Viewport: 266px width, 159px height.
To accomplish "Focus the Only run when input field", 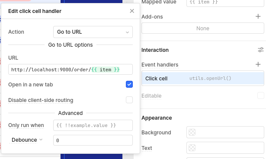I will [x=93, y=125].
